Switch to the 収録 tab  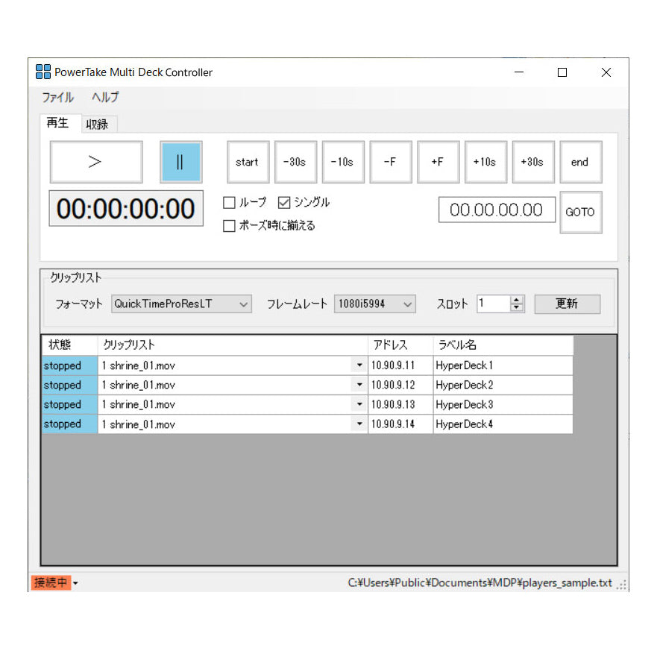point(97,125)
